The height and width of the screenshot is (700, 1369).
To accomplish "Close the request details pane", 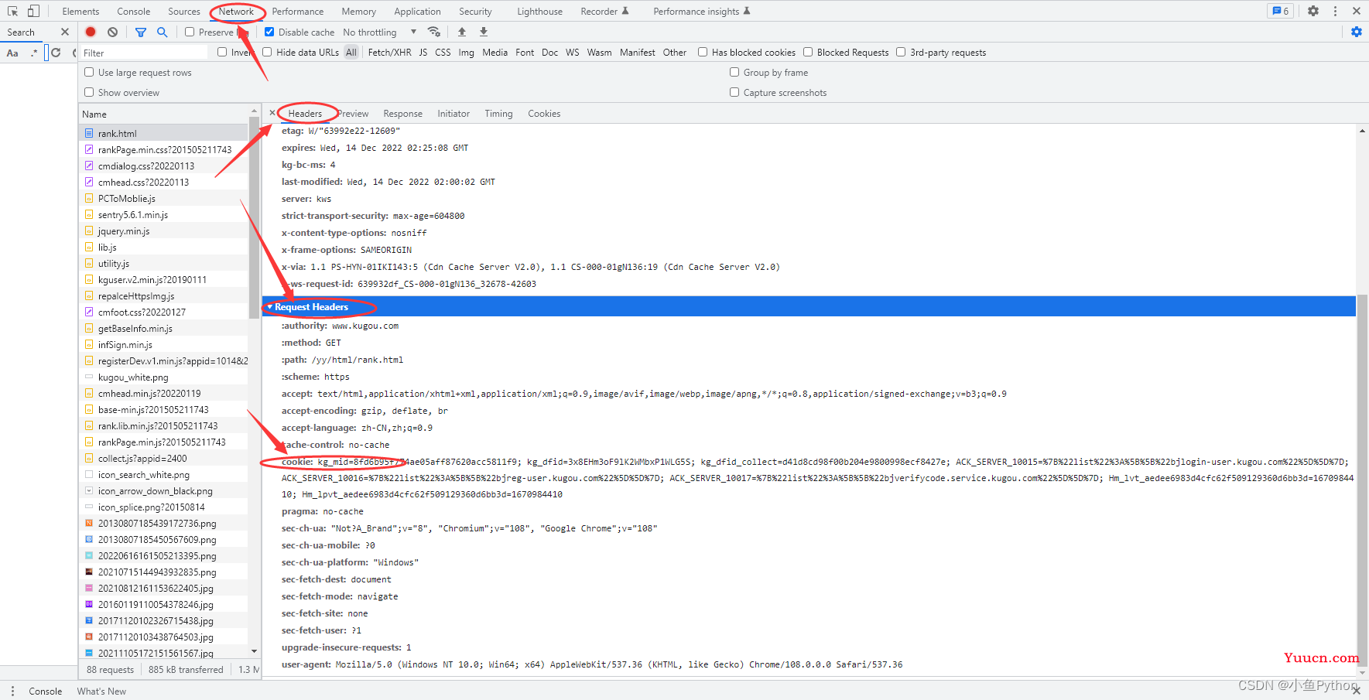I will [272, 113].
